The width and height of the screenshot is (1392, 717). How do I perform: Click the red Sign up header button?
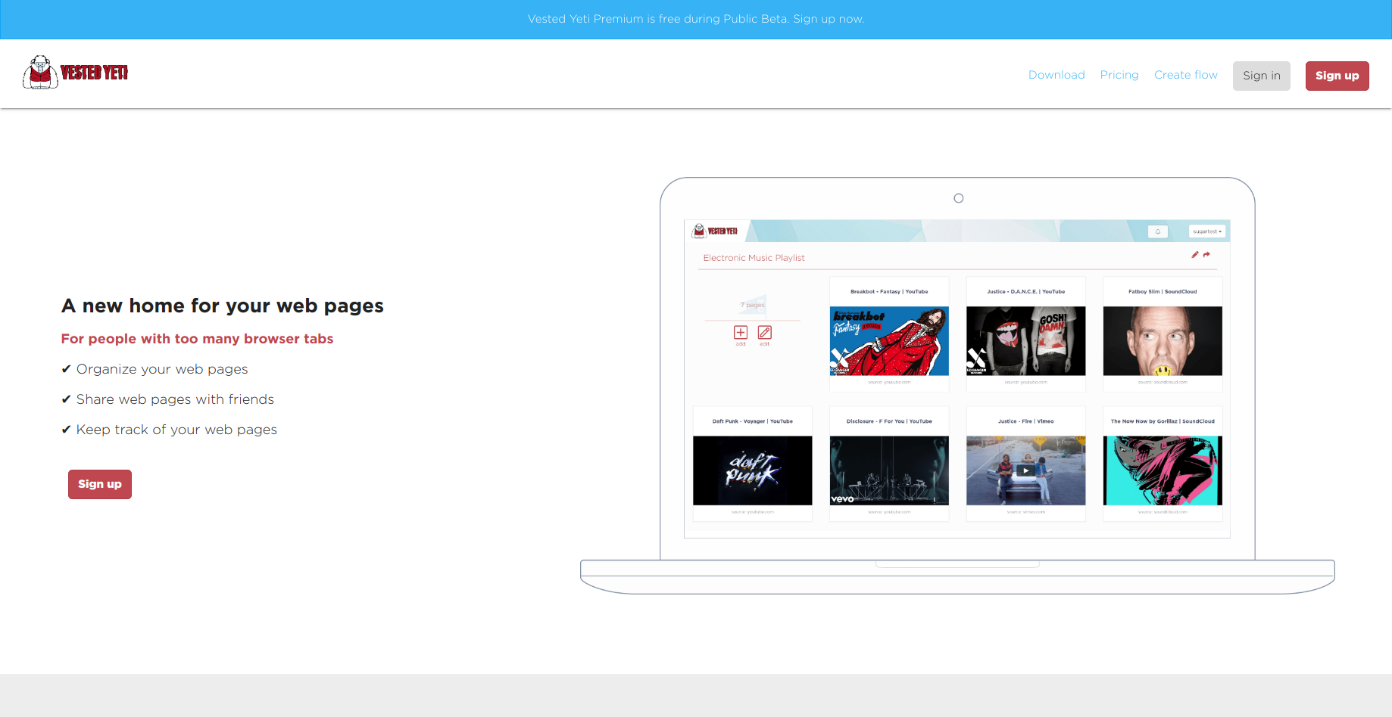[1337, 76]
